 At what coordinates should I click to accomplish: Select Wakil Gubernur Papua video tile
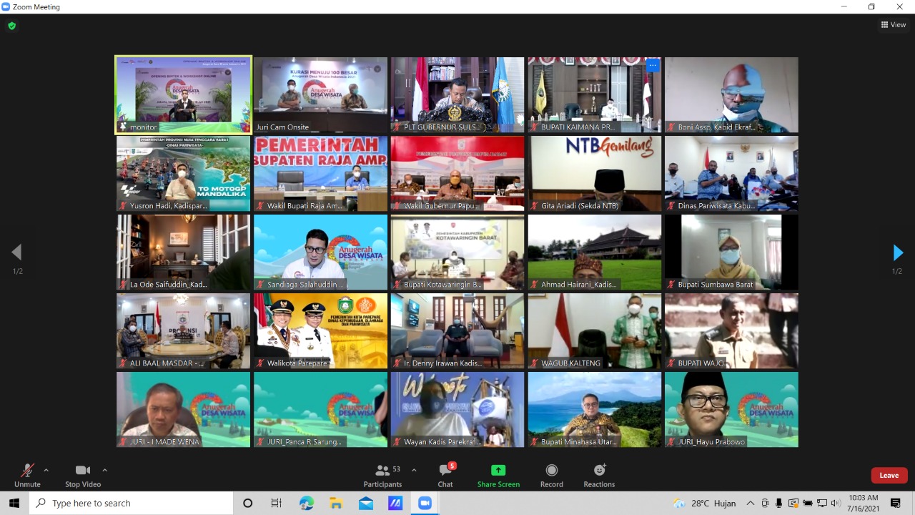point(457,174)
